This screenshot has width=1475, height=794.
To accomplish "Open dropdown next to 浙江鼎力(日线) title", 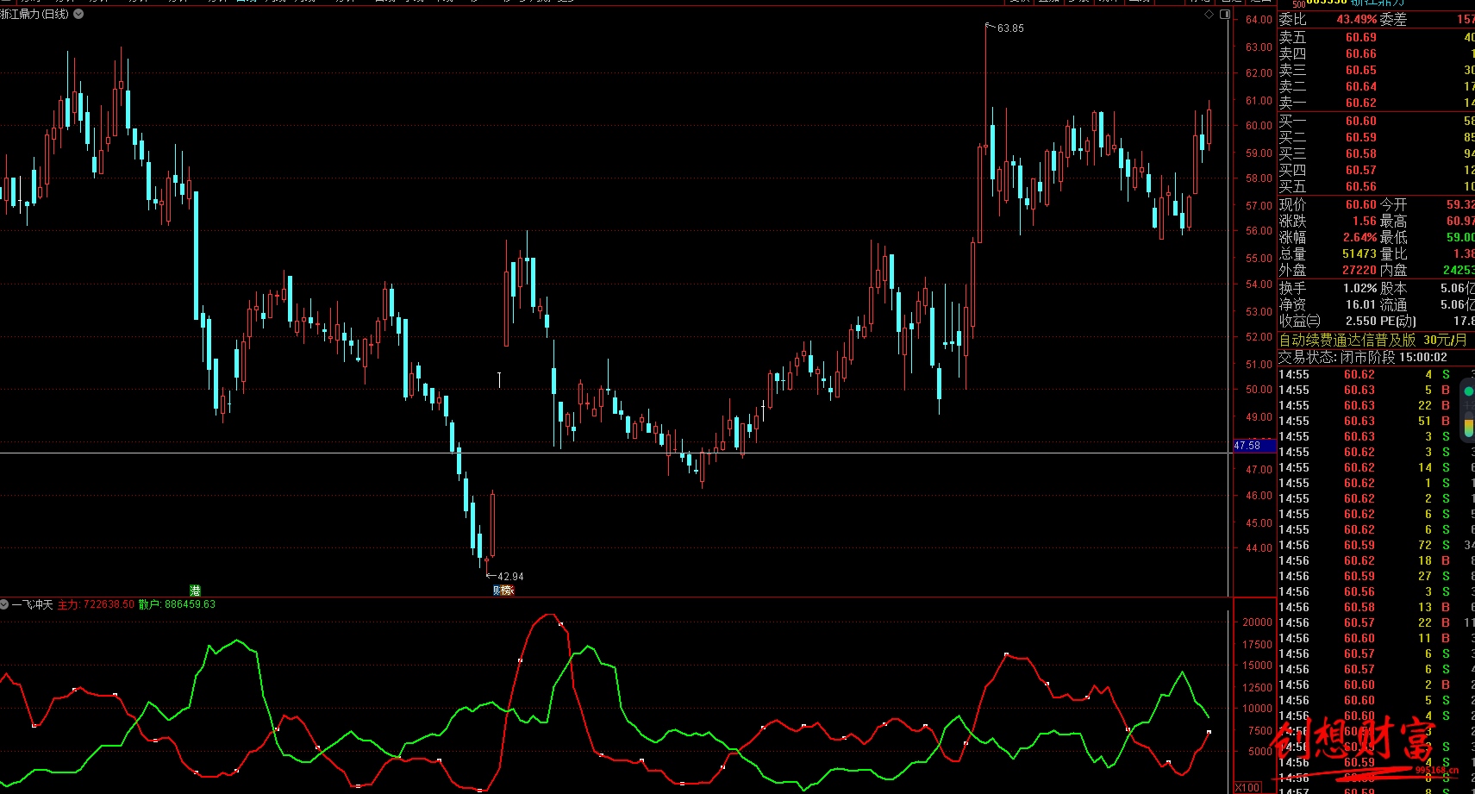I will [x=78, y=14].
